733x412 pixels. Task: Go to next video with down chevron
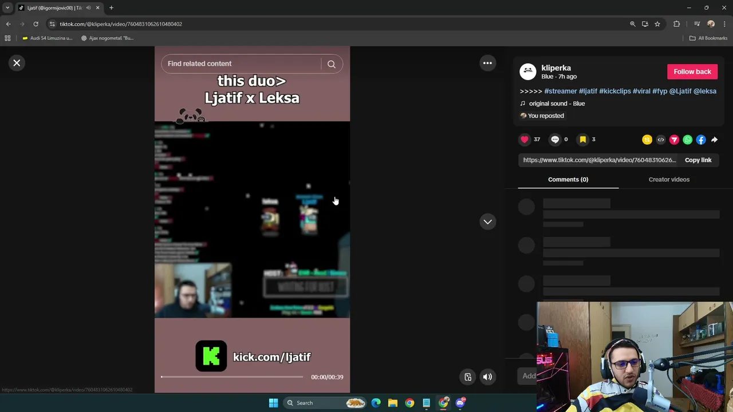point(487,221)
